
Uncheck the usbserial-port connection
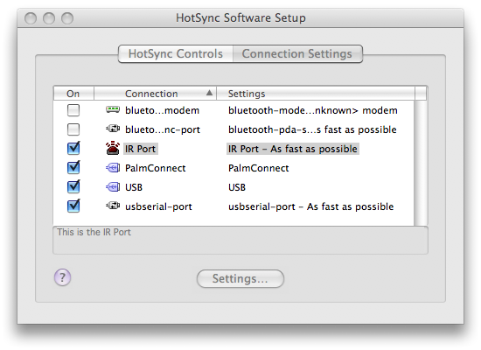click(x=73, y=206)
